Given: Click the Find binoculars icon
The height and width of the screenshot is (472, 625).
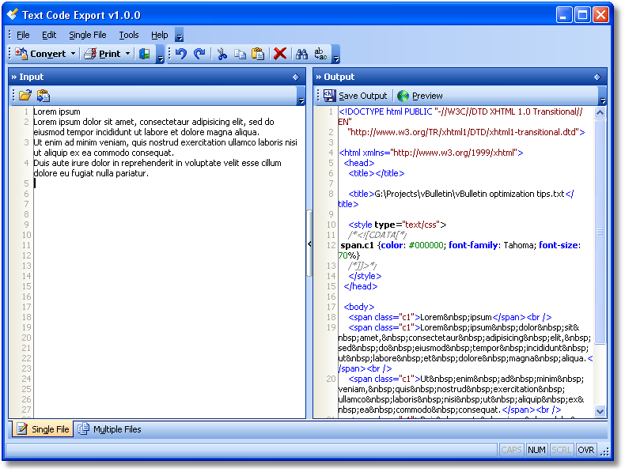Looking at the screenshot, I should pos(301,54).
